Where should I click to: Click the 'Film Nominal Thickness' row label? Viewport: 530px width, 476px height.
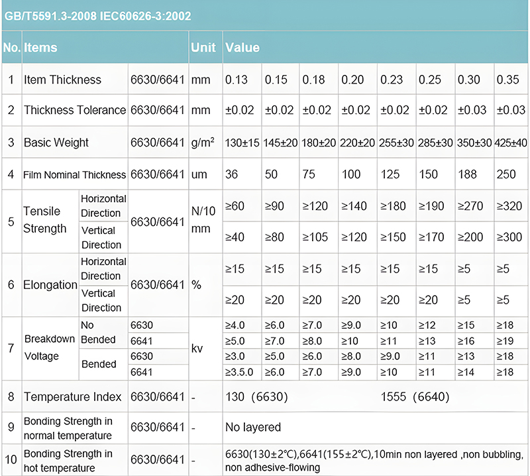point(74,174)
